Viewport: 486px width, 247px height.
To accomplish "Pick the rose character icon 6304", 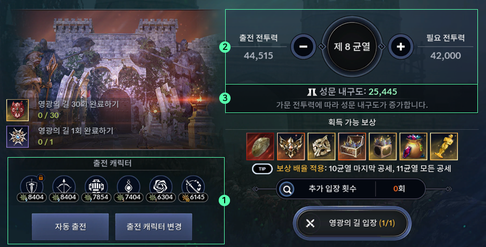I will 160,188.
